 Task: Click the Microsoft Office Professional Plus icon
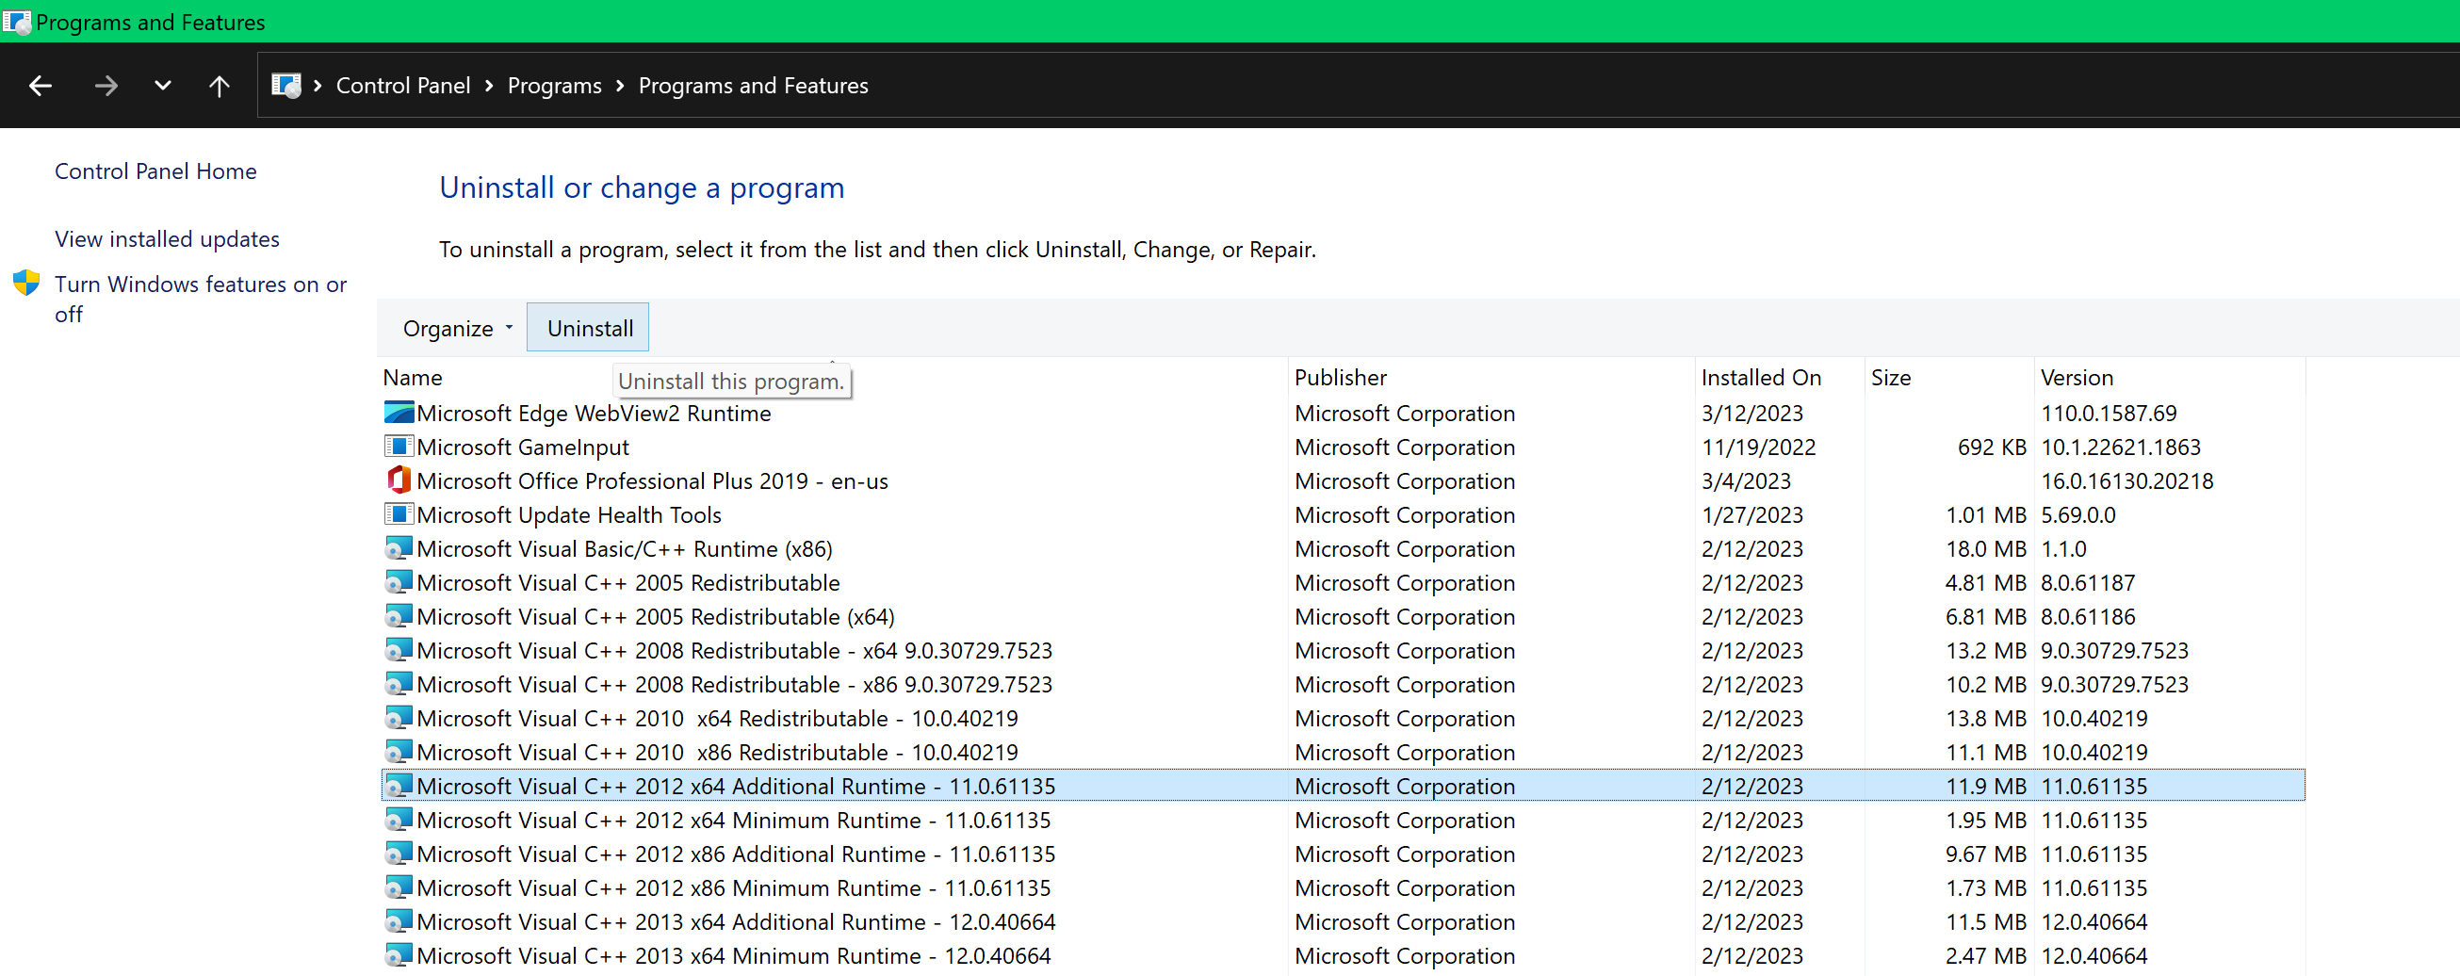coord(399,480)
